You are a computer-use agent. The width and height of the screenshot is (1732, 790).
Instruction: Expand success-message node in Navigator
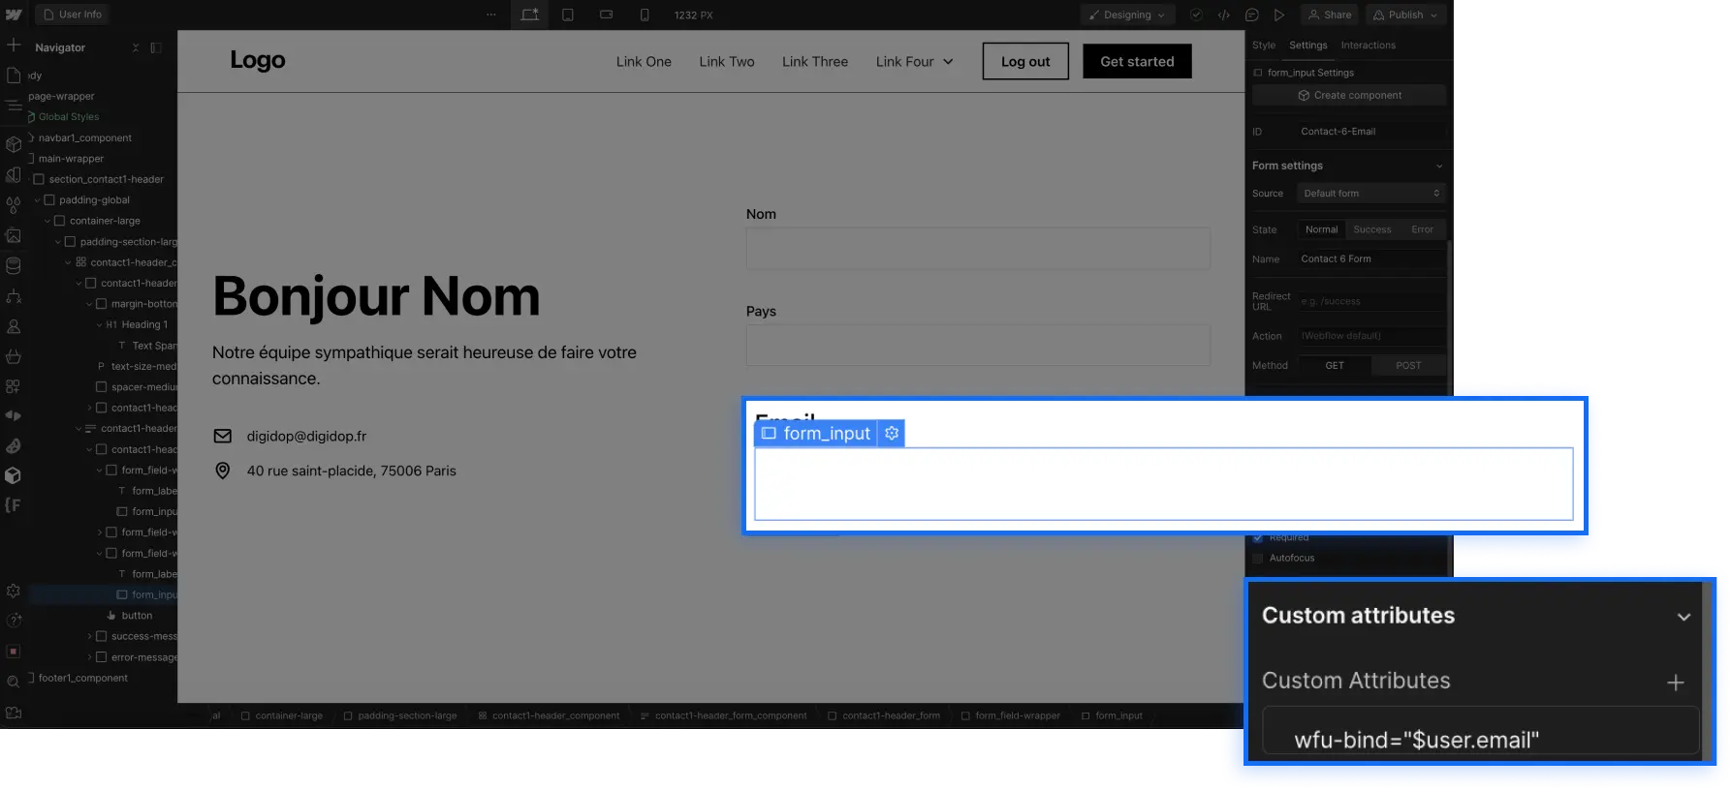pos(90,637)
